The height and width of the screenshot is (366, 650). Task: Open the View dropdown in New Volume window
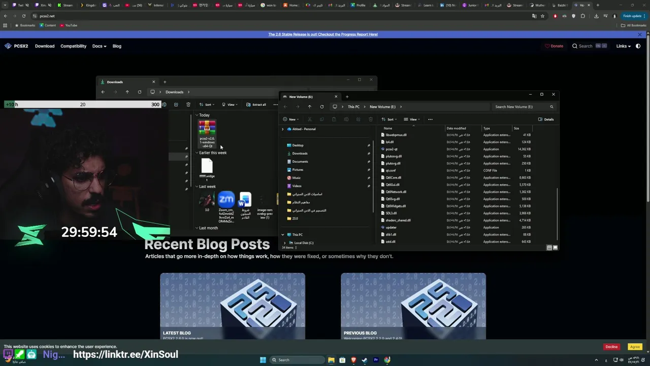(x=411, y=119)
